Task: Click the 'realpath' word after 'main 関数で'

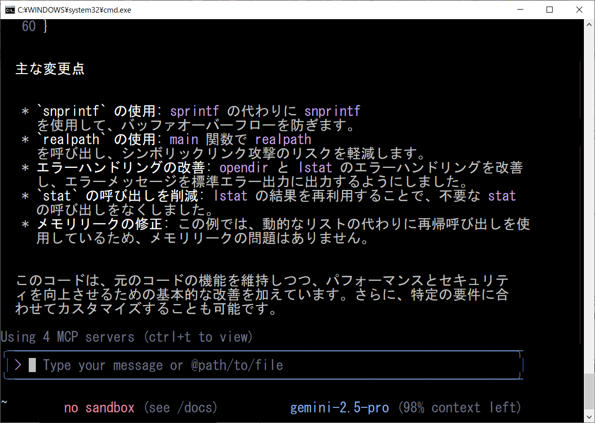Action: click(283, 139)
